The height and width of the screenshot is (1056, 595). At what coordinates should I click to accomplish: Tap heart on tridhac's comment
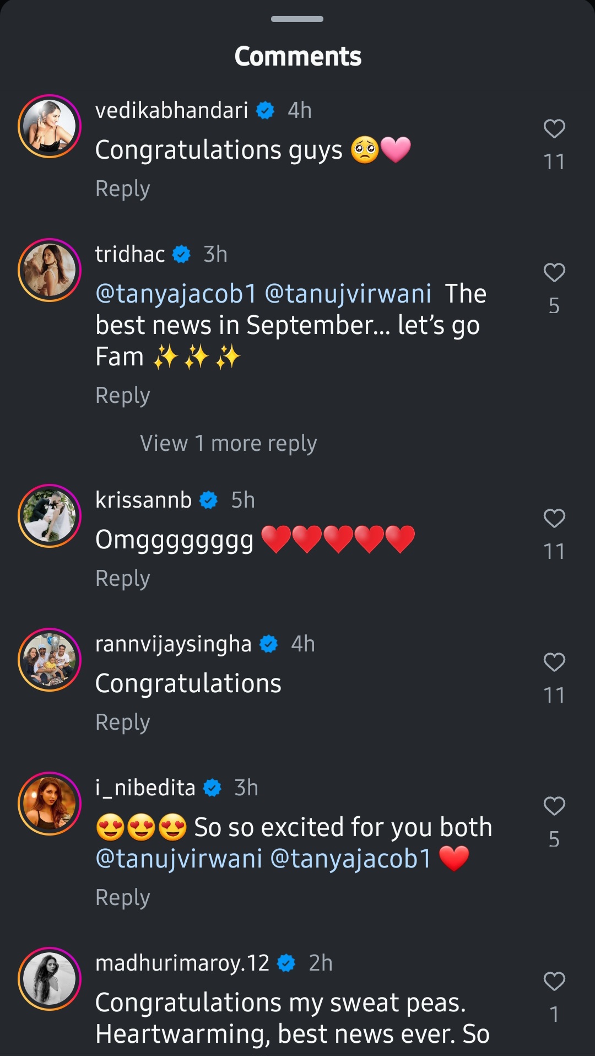click(x=554, y=272)
